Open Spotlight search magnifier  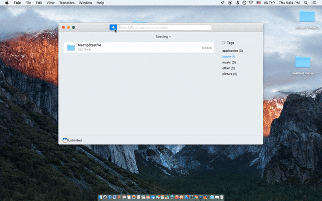coord(306,3)
